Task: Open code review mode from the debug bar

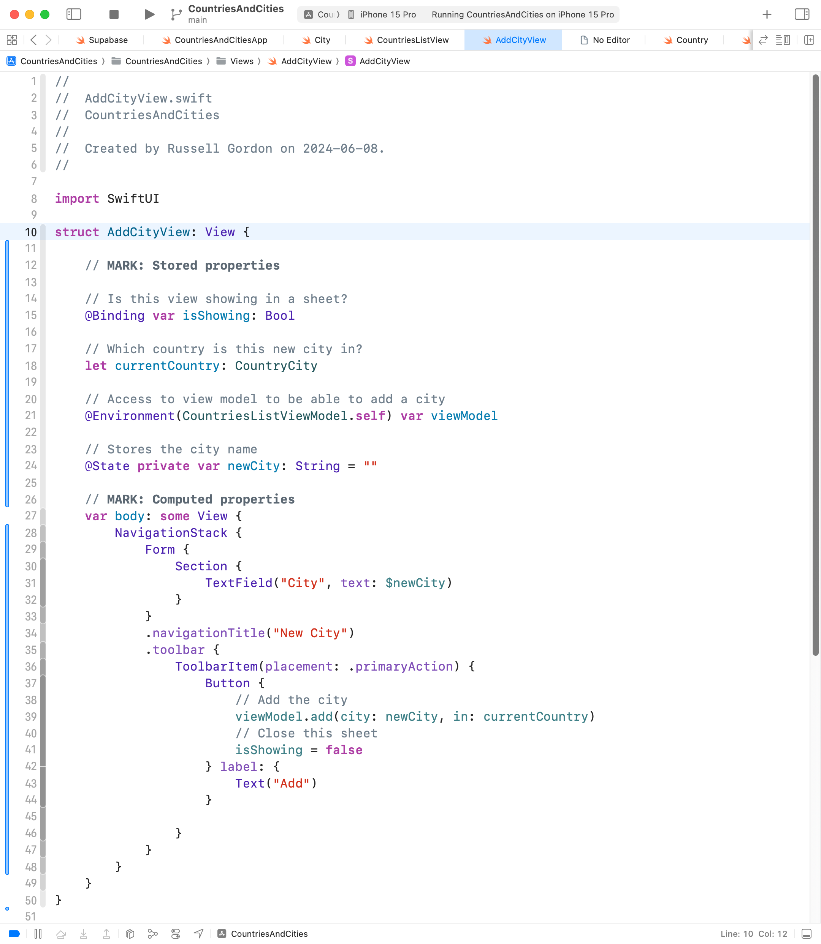Action: [130, 933]
